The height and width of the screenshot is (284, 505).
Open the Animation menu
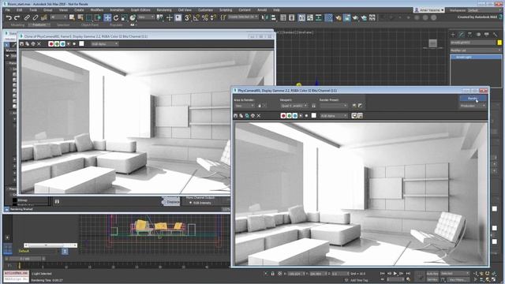click(117, 10)
